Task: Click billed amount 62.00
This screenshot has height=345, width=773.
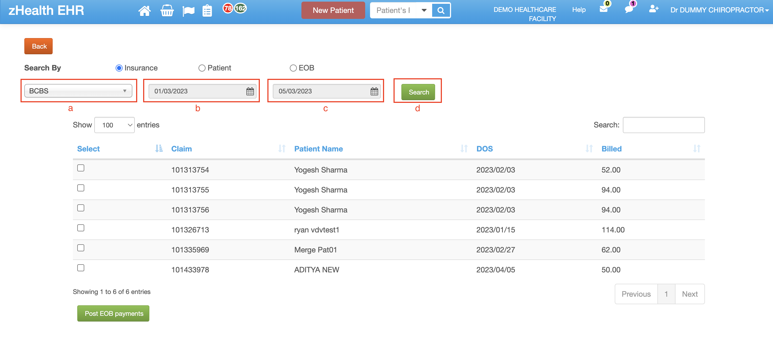Action: 611,250
